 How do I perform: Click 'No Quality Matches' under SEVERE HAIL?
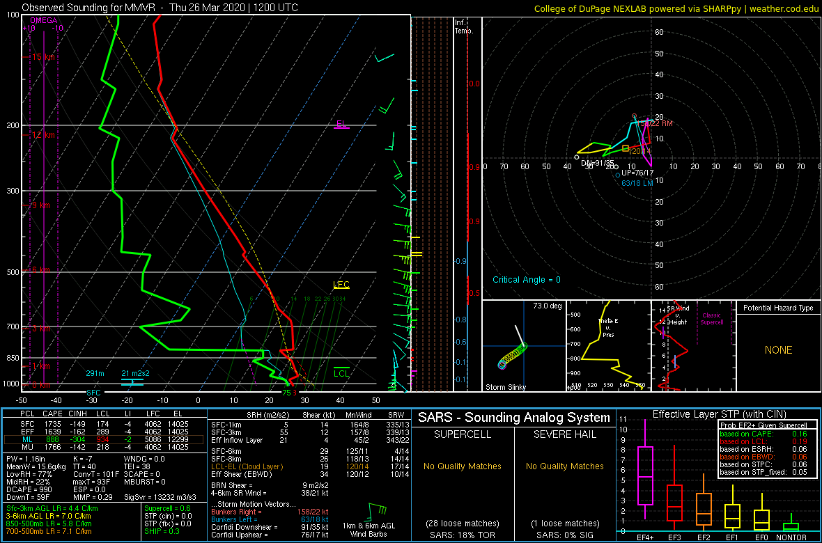point(564,466)
